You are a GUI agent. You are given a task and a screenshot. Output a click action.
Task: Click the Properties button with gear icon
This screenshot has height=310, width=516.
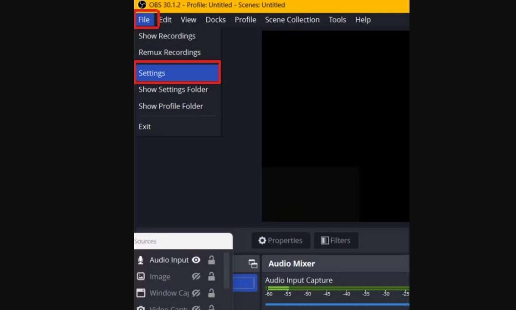point(281,241)
